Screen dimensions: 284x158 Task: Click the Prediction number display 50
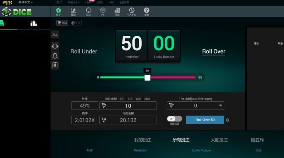[131, 46]
